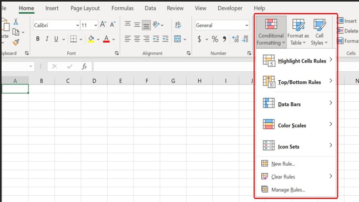Open the underline style dropdown arrow
The width and height of the screenshot is (359, 202).
point(64,39)
